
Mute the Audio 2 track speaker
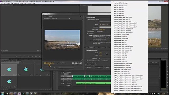coord(62,81)
